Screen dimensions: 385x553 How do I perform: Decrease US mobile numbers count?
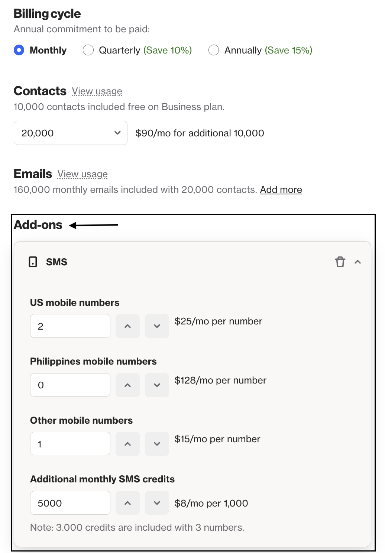pyautogui.click(x=157, y=326)
